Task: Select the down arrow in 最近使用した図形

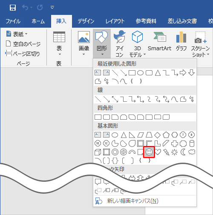Action: (x=192, y=73)
